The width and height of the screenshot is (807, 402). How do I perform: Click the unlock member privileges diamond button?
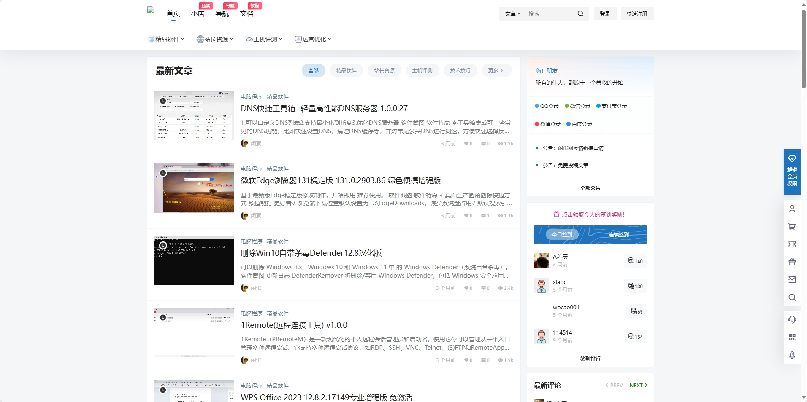[792, 172]
